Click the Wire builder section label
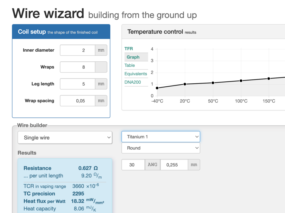Image resolution: width=285 pixels, height=213 pixels. (x=32, y=125)
